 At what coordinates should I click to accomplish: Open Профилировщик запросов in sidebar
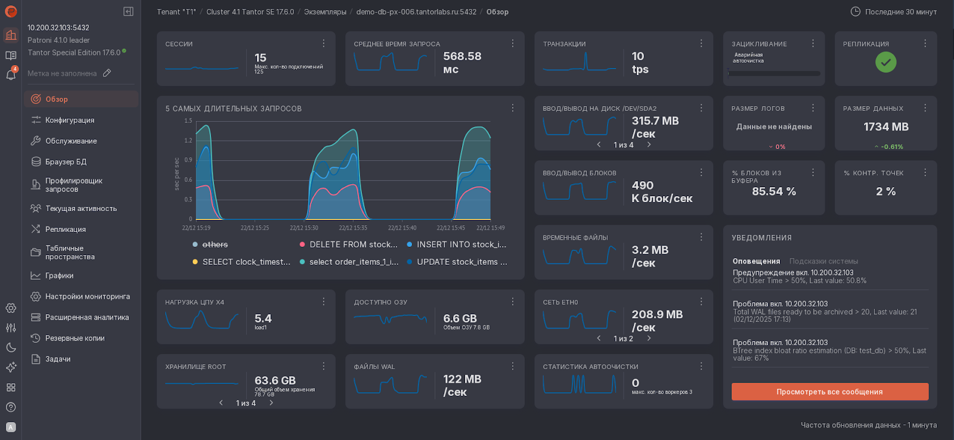point(73,185)
